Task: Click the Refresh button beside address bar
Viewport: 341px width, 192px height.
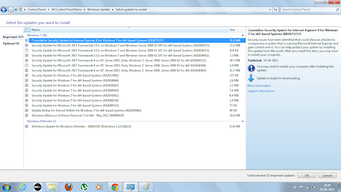Action: click(x=275, y=10)
